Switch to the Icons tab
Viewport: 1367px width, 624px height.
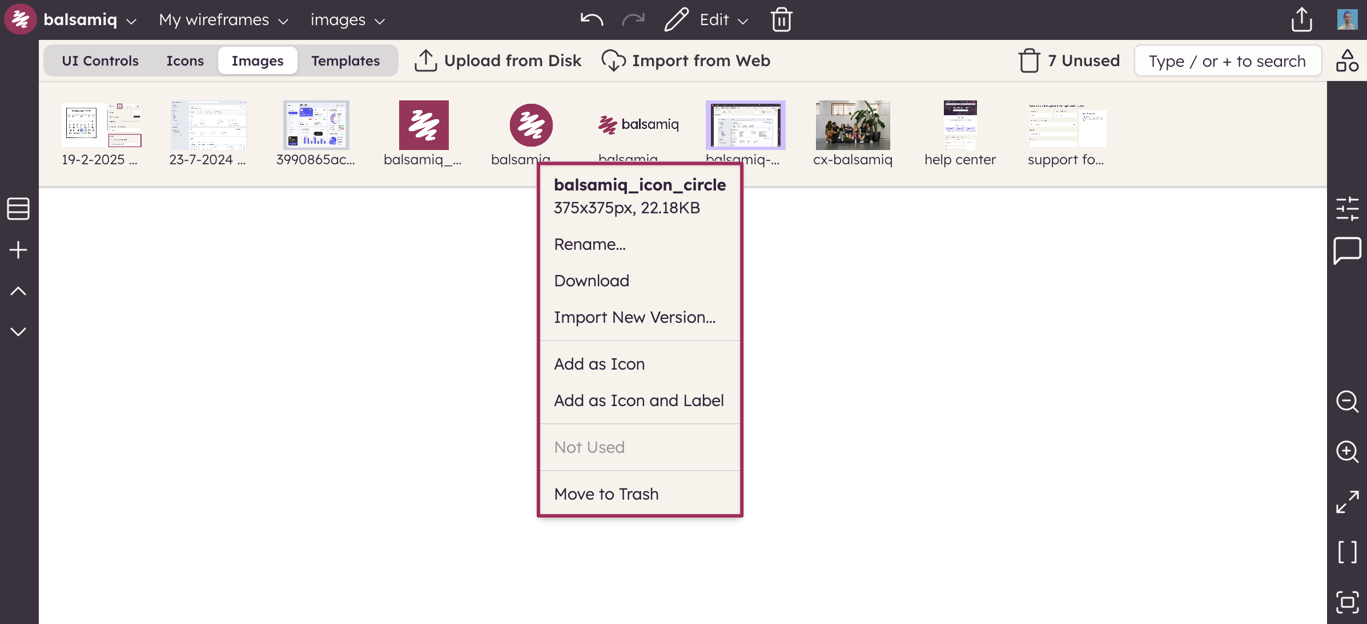[x=185, y=60]
